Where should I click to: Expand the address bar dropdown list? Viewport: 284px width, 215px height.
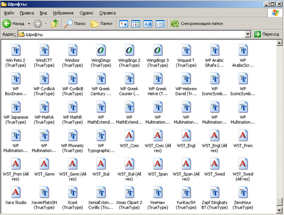248,35
